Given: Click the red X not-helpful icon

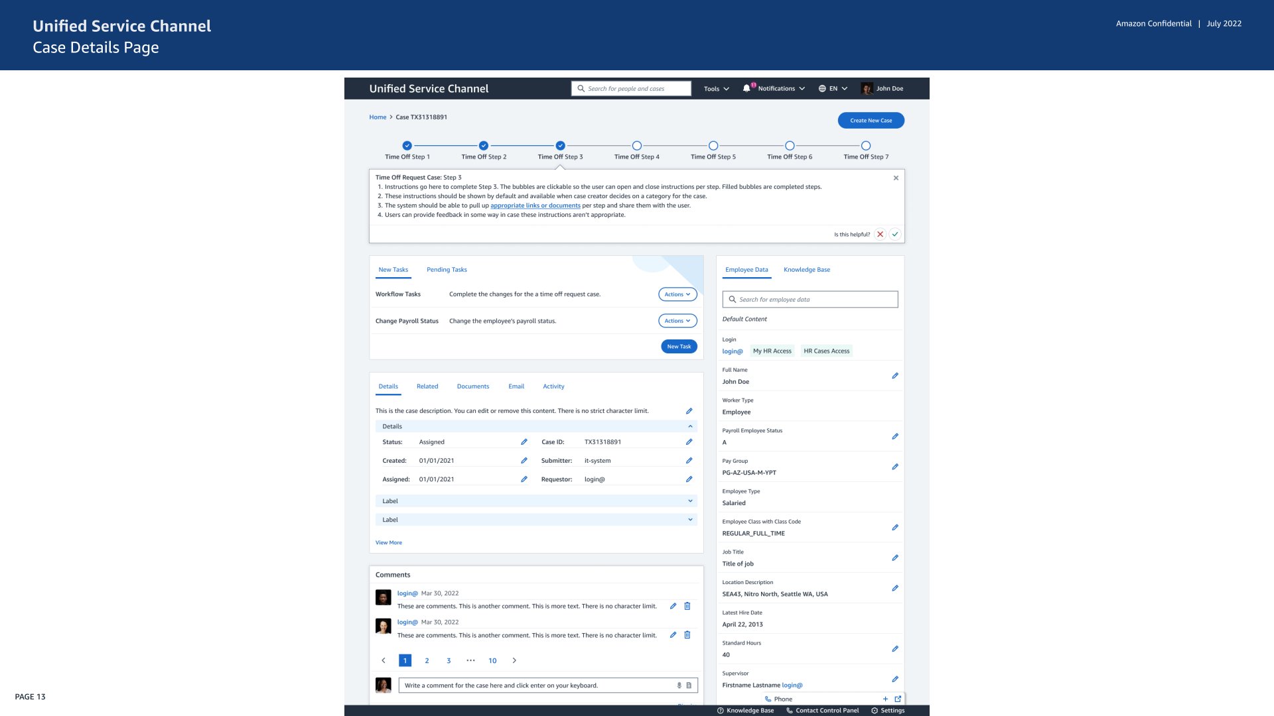Looking at the screenshot, I should click(880, 234).
